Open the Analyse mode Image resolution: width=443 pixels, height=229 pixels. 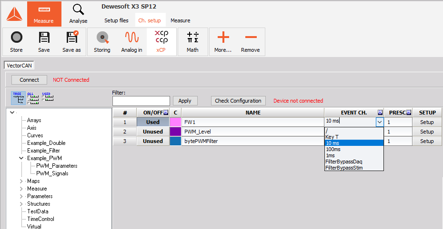(78, 14)
